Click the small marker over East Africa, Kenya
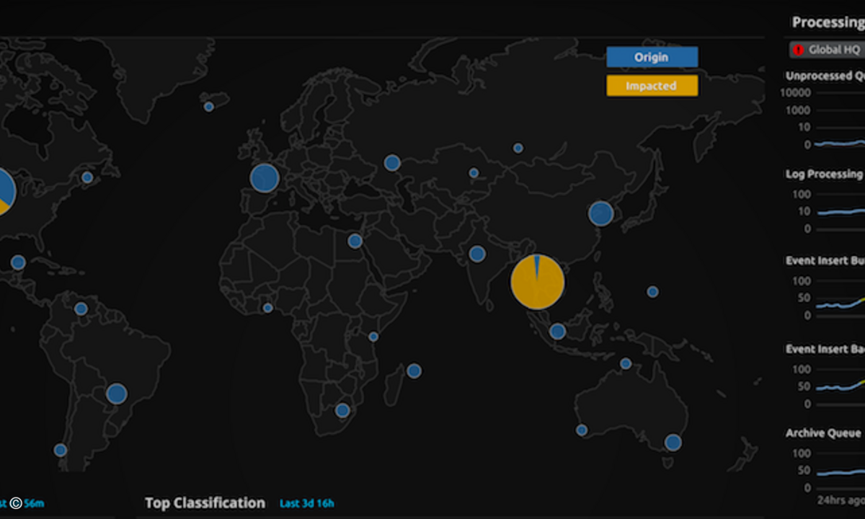 (x=373, y=337)
